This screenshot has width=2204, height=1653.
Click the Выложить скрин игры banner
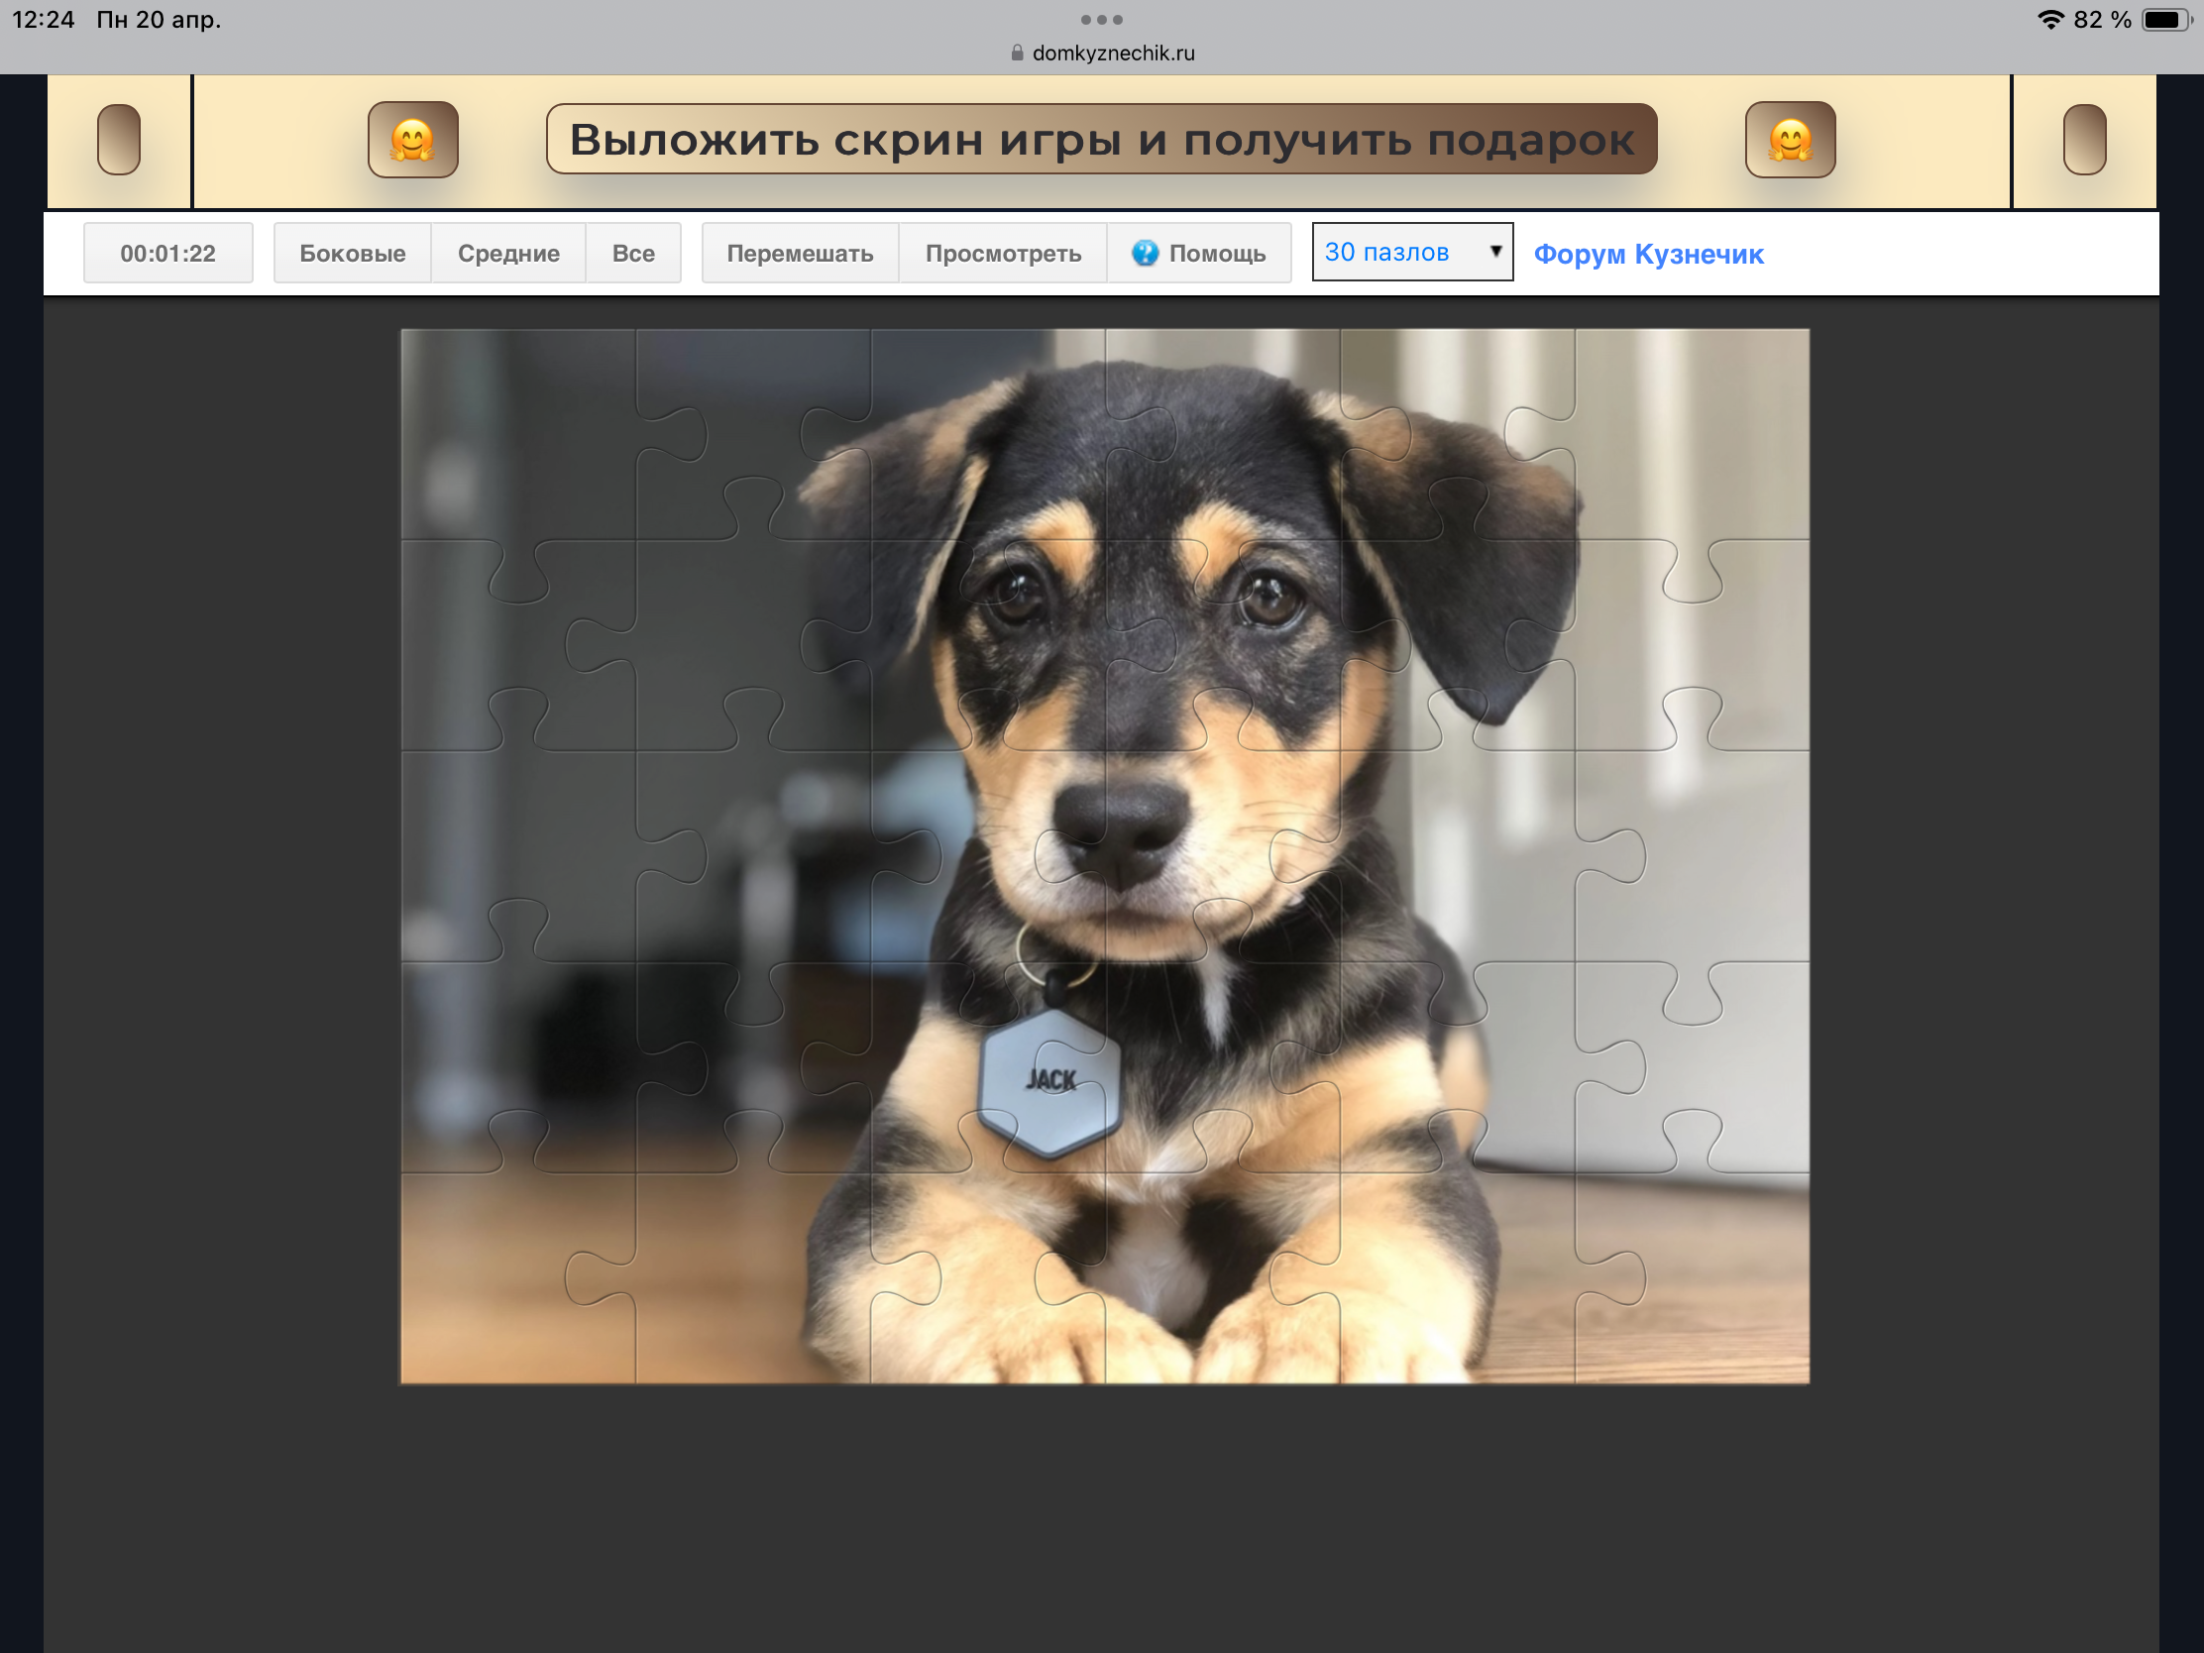1101,140
